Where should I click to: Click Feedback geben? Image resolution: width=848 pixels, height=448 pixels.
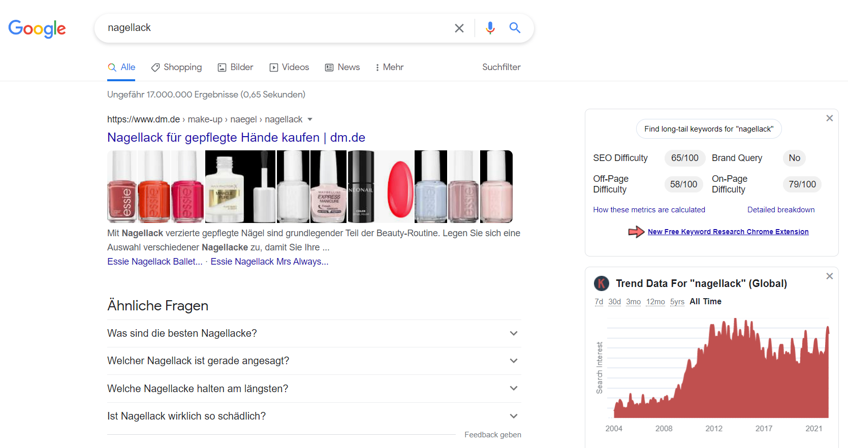coord(493,435)
